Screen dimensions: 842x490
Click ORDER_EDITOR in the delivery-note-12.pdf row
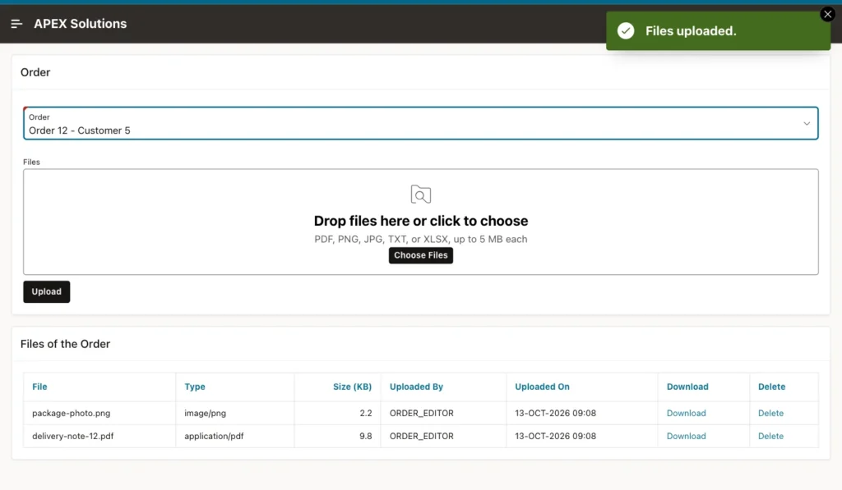pos(422,437)
